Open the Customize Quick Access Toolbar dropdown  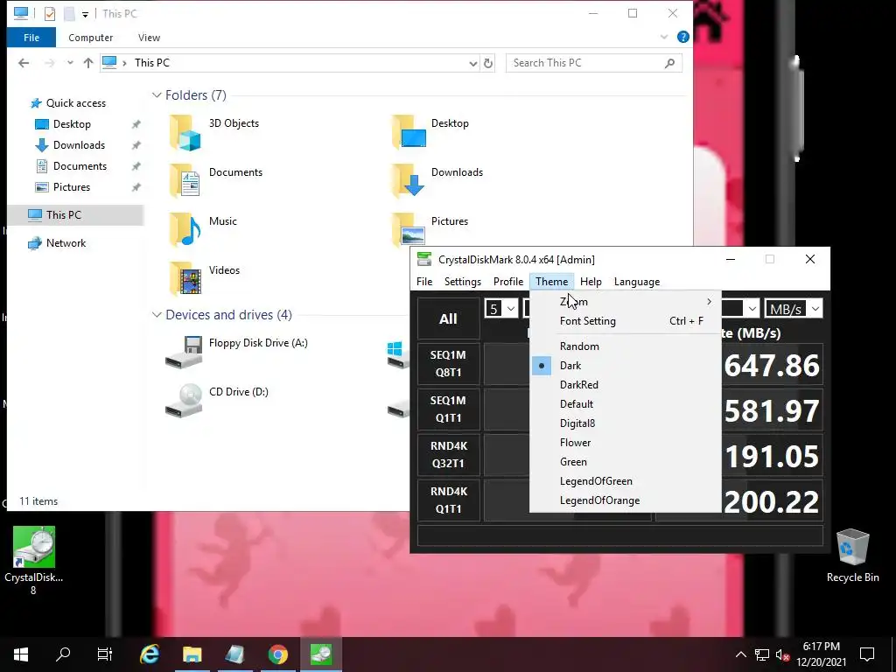[x=85, y=14]
